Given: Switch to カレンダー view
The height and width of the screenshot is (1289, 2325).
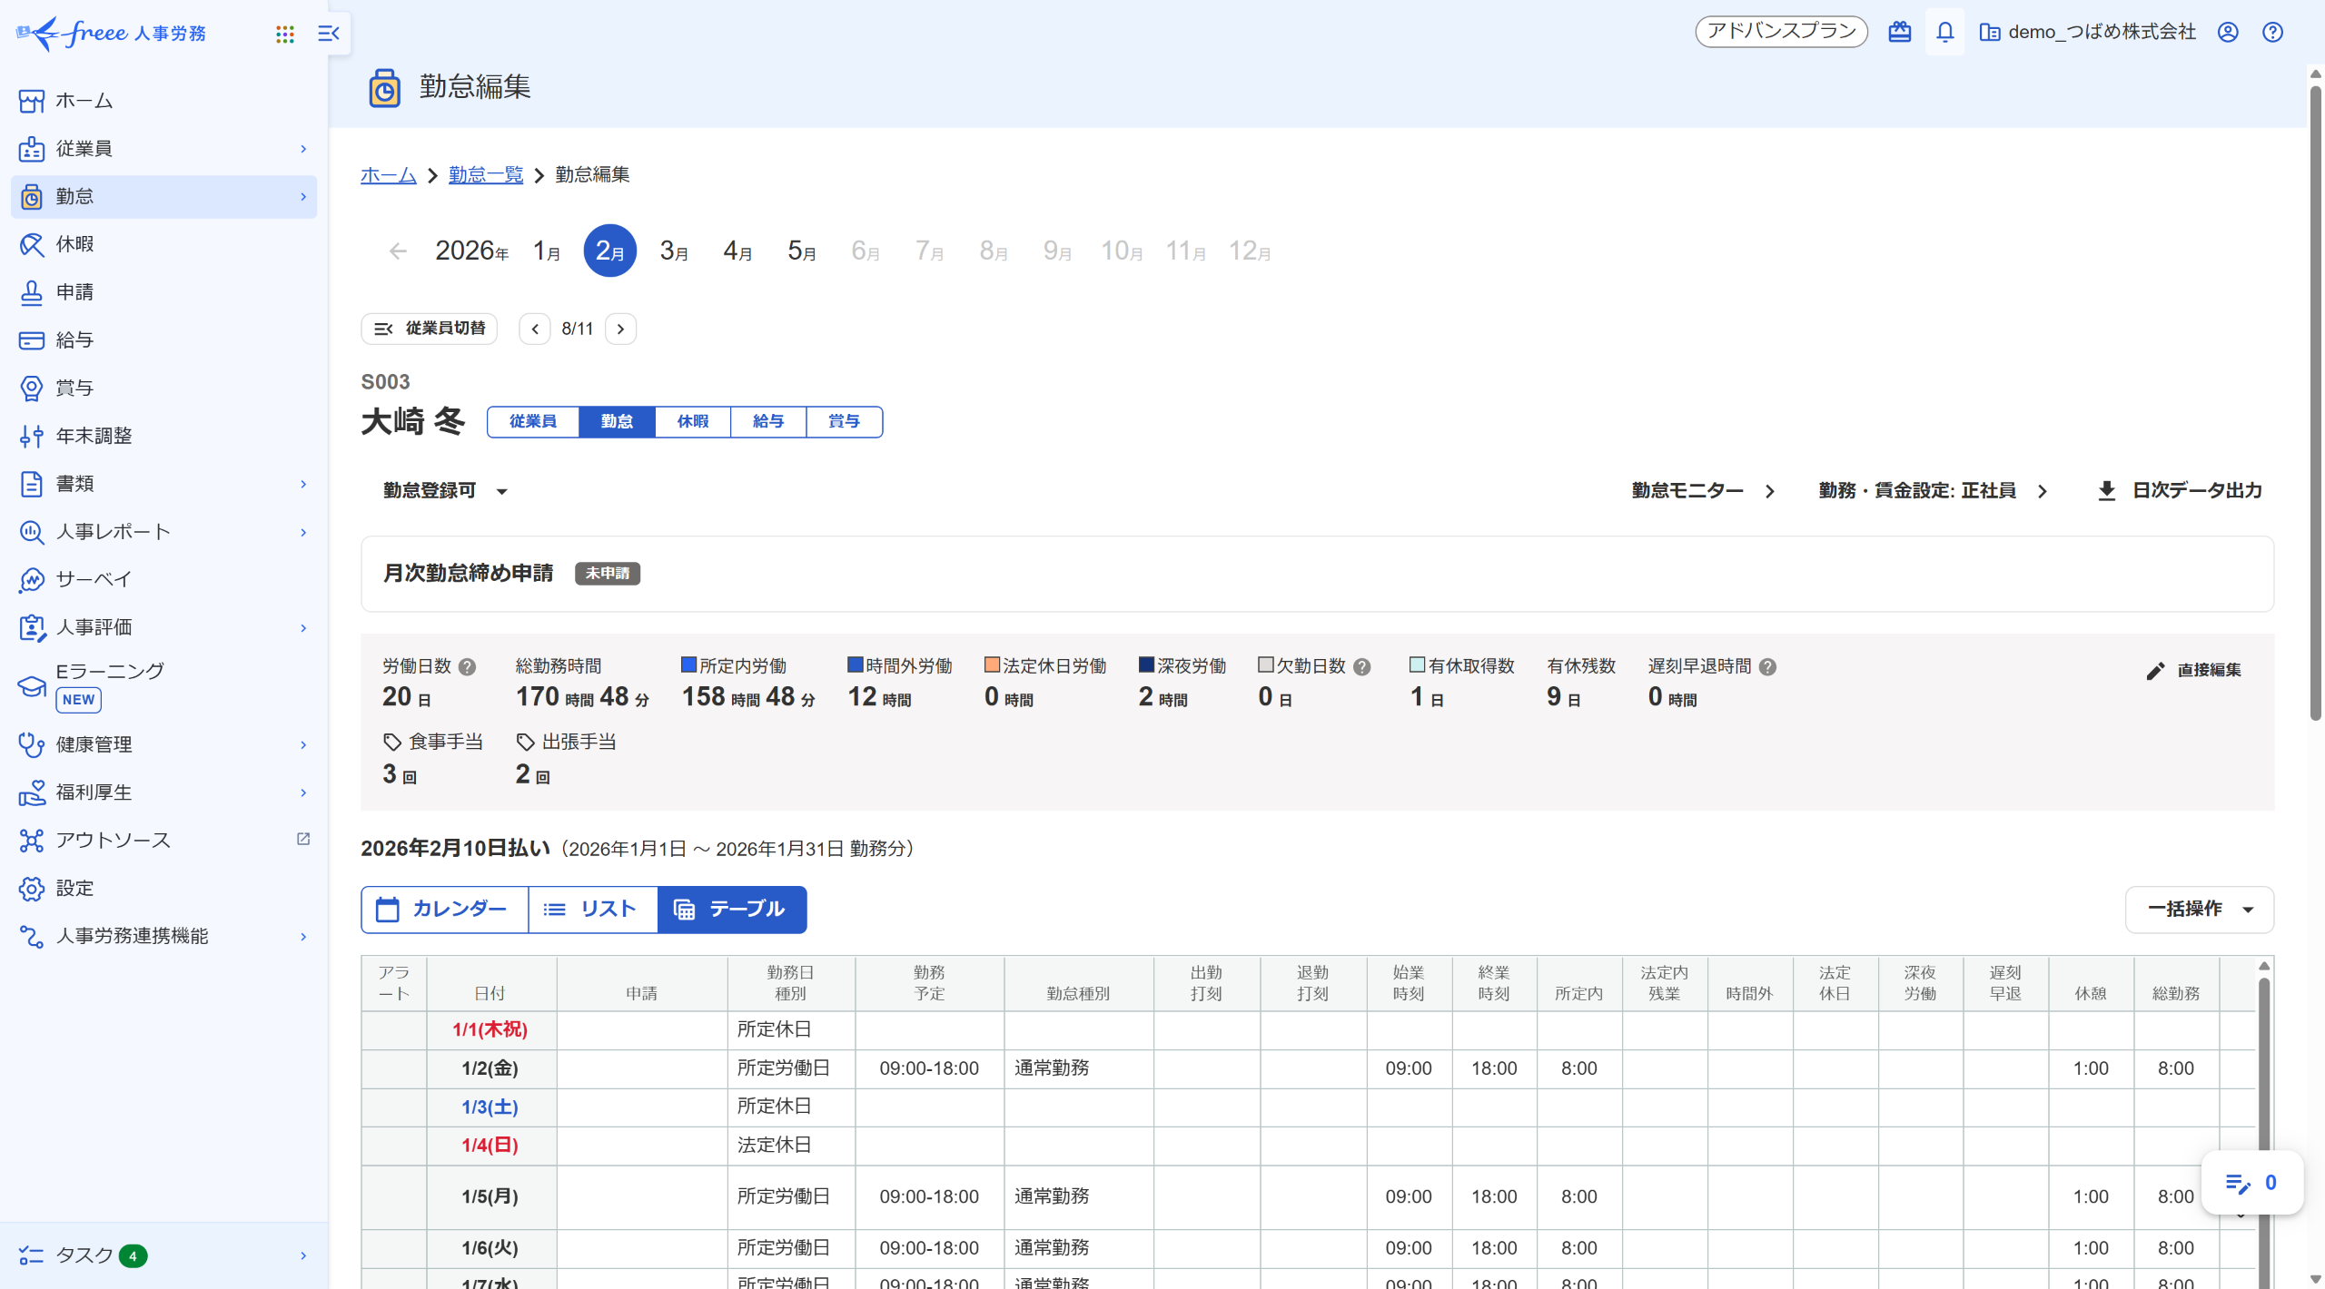Looking at the screenshot, I should [x=443, y=910].
